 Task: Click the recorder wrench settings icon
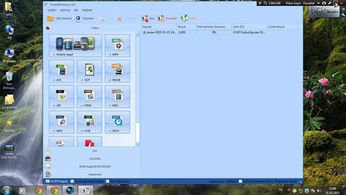coord(343,15)
